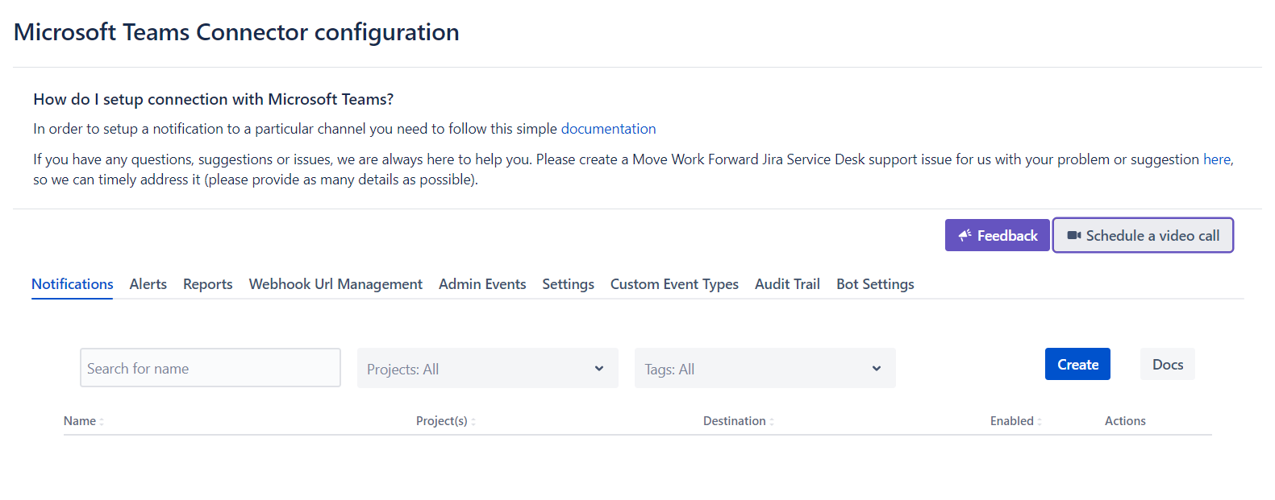Screen dimensions: 1275x500
Task: Switch to the Alerts tab
Action: point(148,284)
